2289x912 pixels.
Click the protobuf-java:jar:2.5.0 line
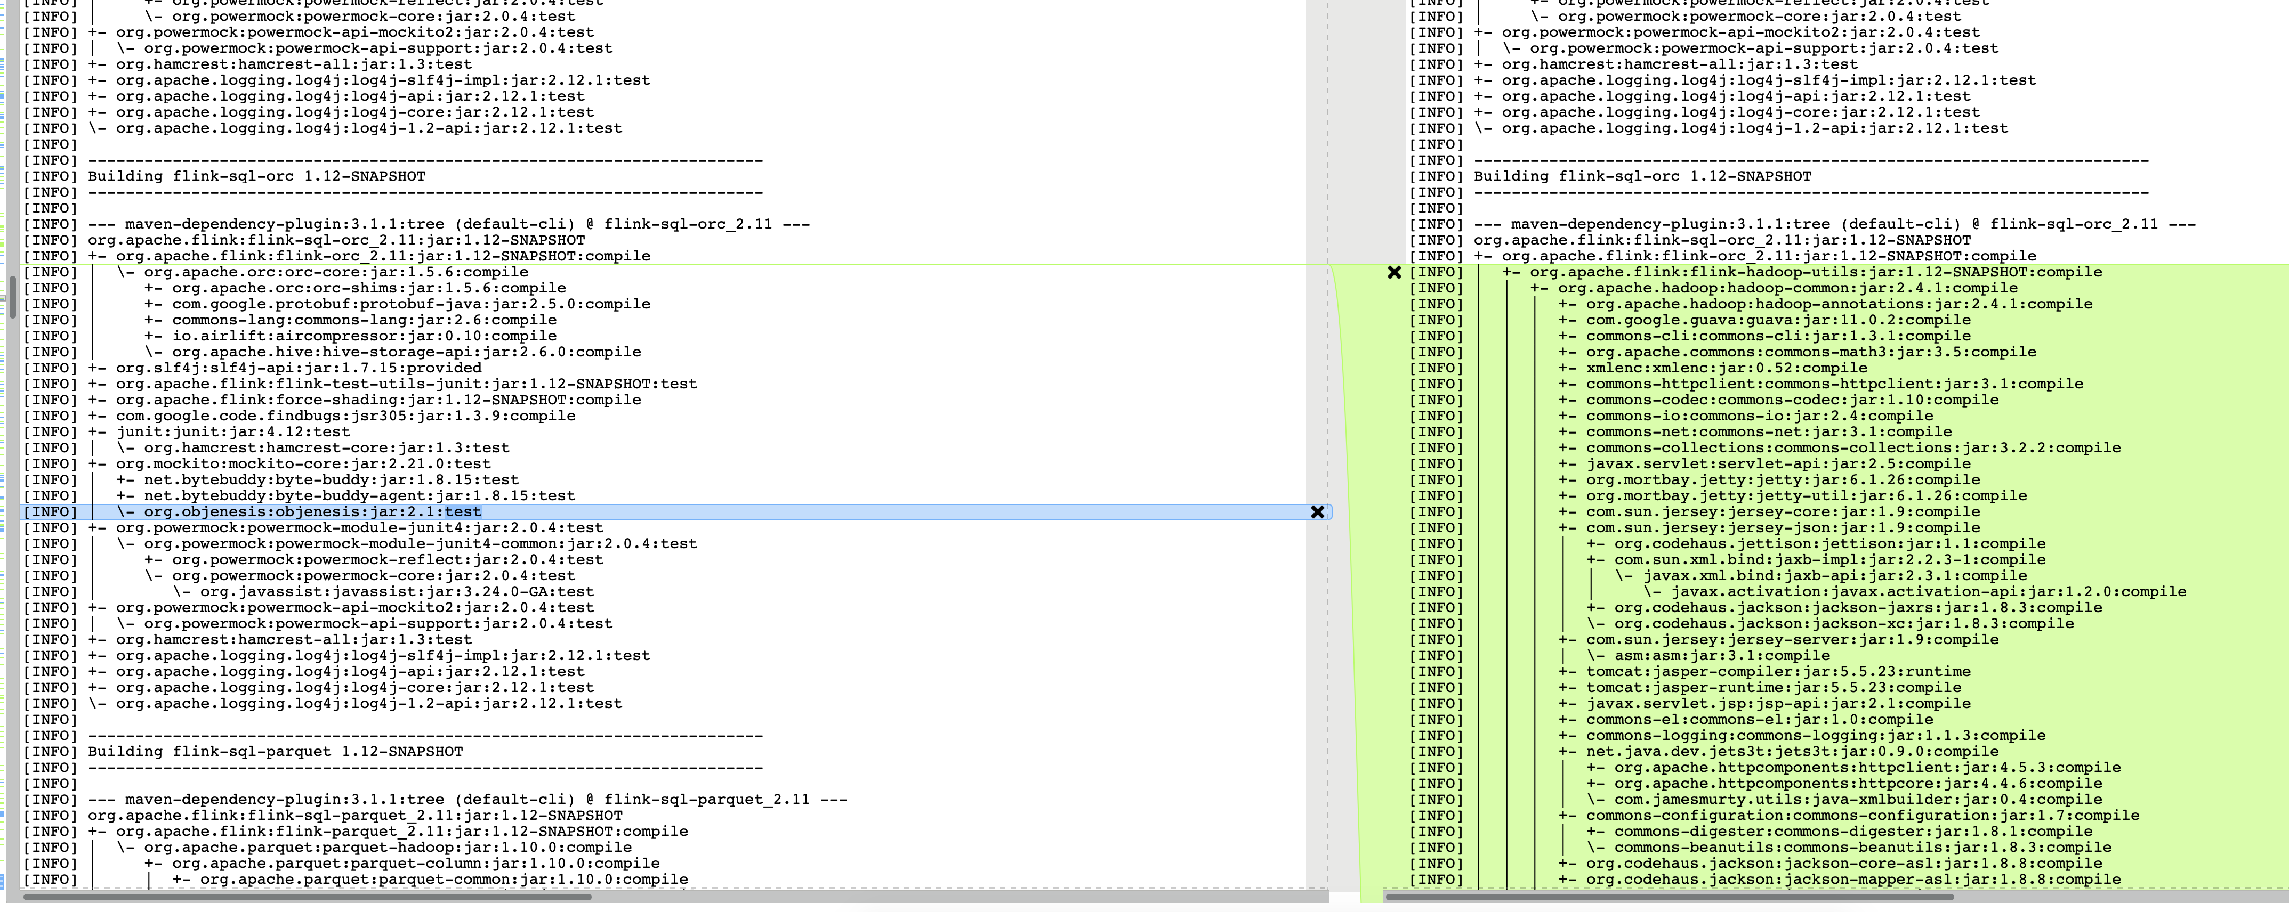pyautogui.click(x=410, y=305)
